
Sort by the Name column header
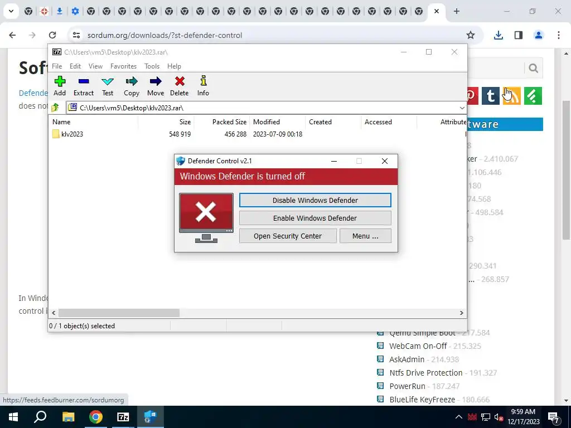pyautogui.click(x=94, y=122)
